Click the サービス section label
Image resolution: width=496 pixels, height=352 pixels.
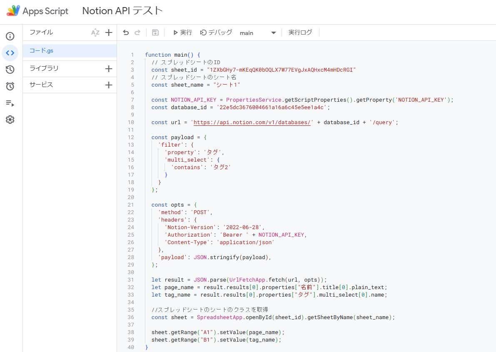click(41, 85)
